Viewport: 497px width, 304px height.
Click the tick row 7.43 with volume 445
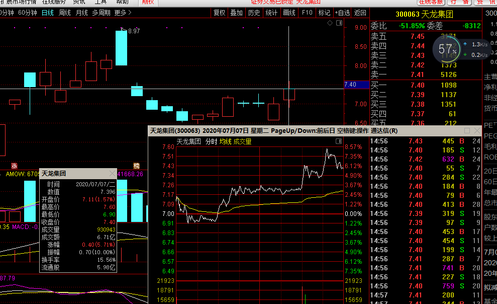click(425, 141)
